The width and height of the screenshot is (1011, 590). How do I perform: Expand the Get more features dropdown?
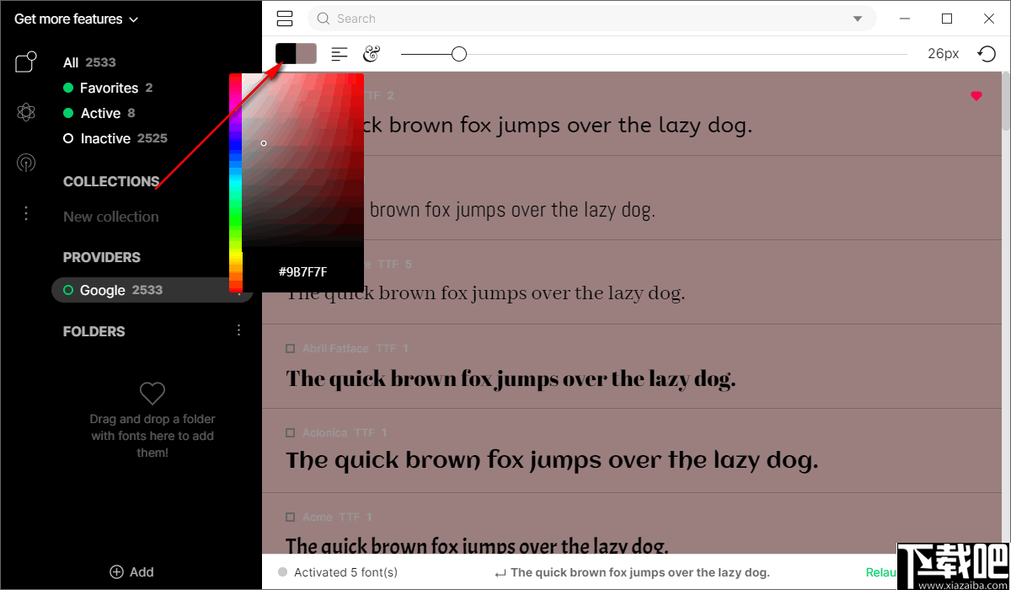pos(76,19)
